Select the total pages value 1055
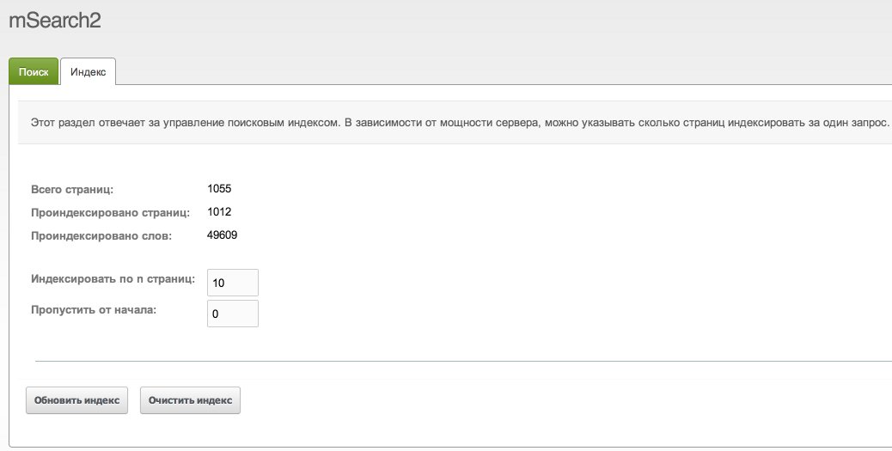The width and height of the screenshot is (892, 451). coord(219,188)
